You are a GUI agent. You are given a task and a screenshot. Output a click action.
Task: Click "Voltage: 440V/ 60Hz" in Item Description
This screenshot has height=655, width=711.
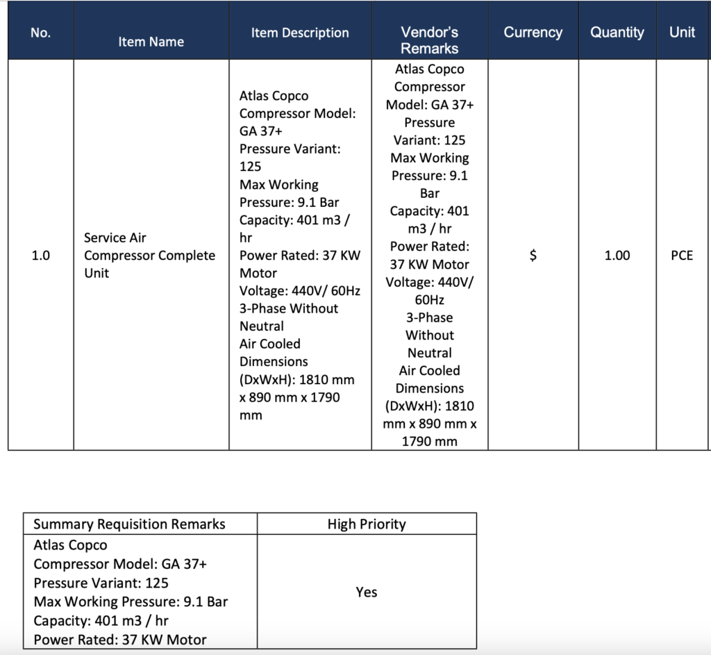point(299,291)
